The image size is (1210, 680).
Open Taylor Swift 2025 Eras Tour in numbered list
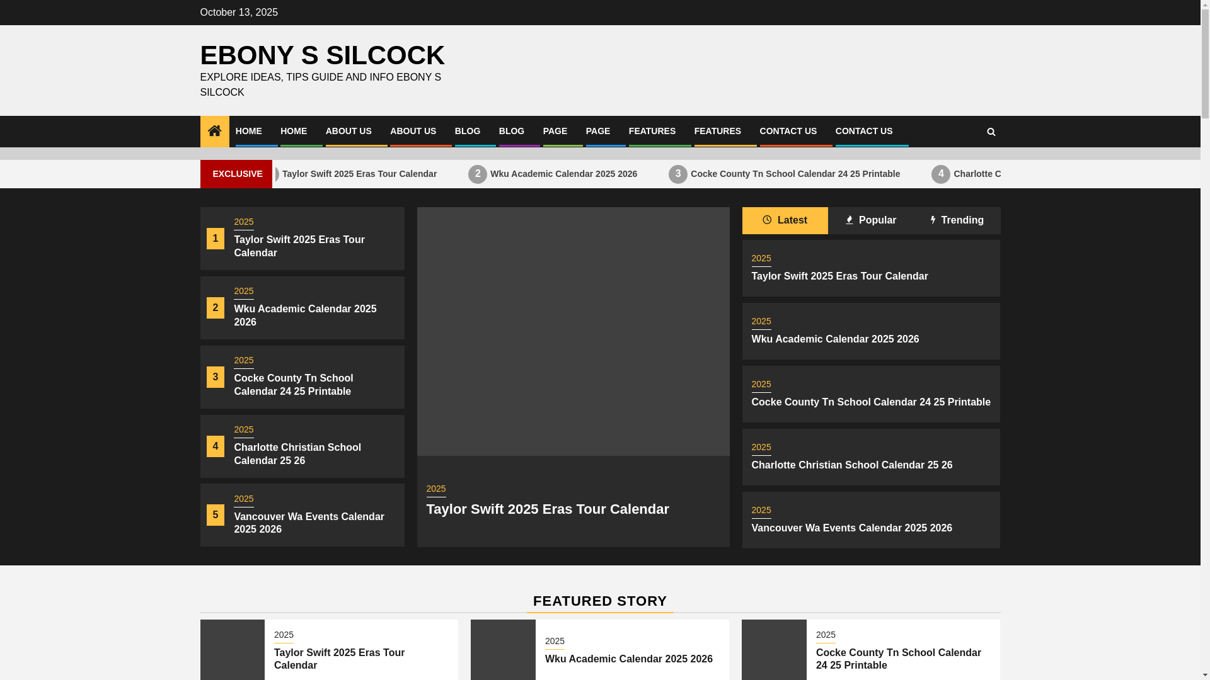[299, 246]
